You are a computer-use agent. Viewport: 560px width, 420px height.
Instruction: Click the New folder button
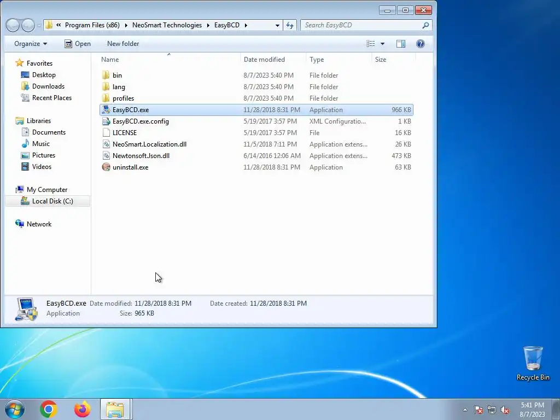pos(123,44)
